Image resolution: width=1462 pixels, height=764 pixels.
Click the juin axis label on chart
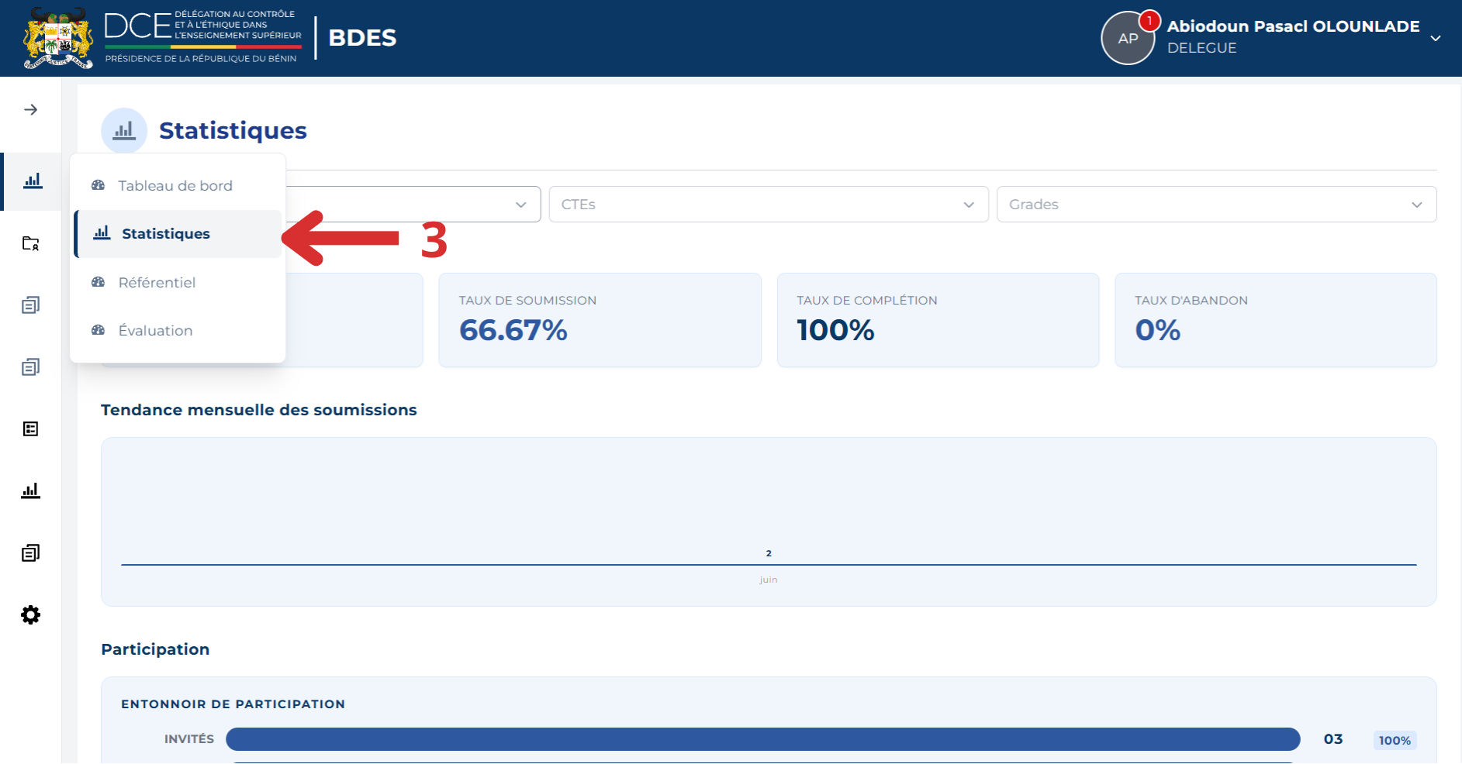(769, 580)
